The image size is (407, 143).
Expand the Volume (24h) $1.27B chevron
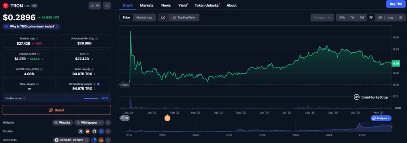click(42, 59)
